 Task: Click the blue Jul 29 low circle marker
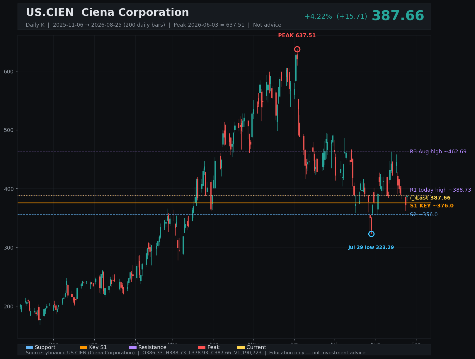click(371, 234)
